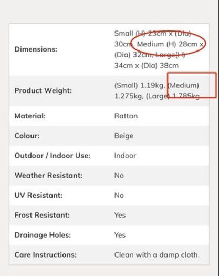Image resolution: width=219 pixels, height=276 pixels.
Task: Click the Frost Resistant label
Action: click(x=42, y=215)
